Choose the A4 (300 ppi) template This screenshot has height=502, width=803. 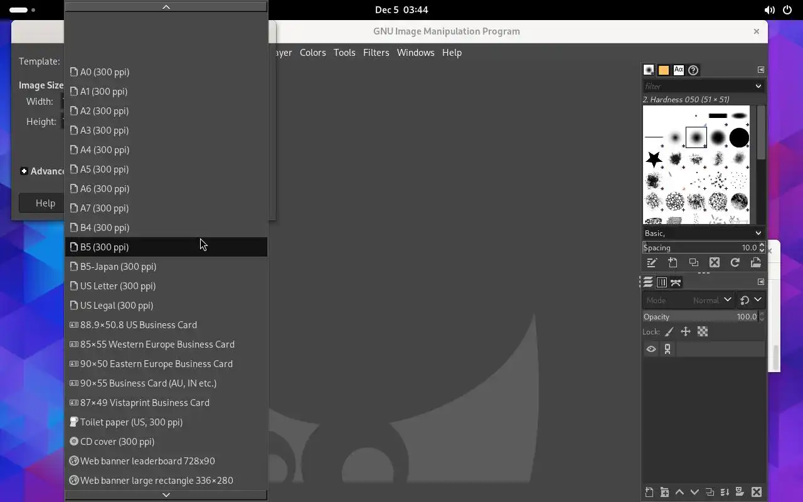166,150
